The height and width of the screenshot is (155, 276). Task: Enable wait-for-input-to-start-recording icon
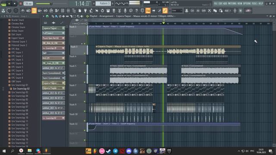(28, 10)
